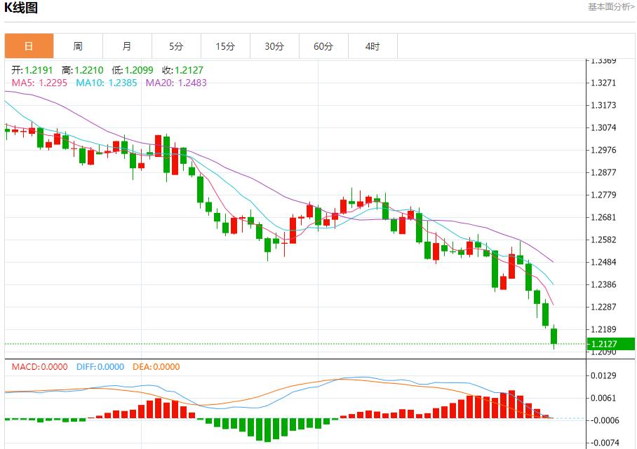Click the tallest red MACD histogram bar on the right
The width and height of the screenshot is (637, 449).
pos(512,404)
